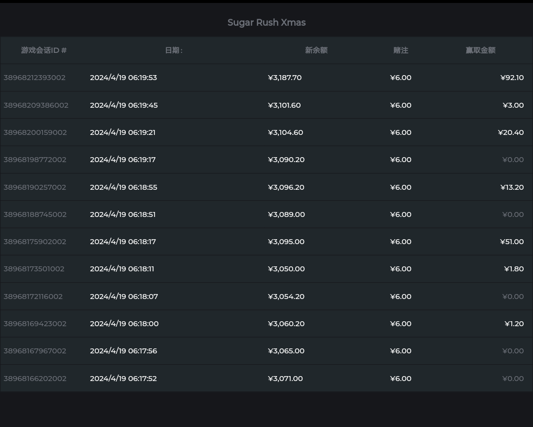Screen dimensions: 533x427
Task: Click ¥0.00 win in 06:18:51 row
Action: point(513,214)
